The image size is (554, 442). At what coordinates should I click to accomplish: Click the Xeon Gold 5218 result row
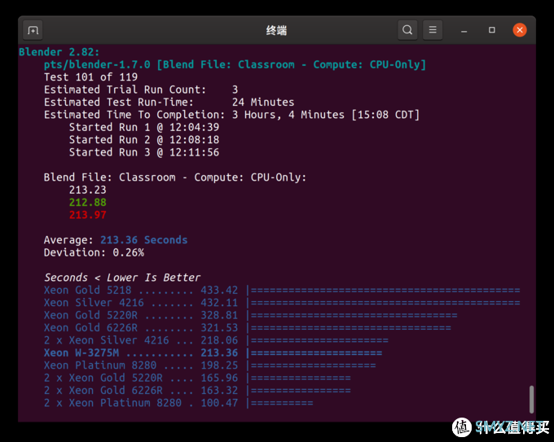pos(282,291)
